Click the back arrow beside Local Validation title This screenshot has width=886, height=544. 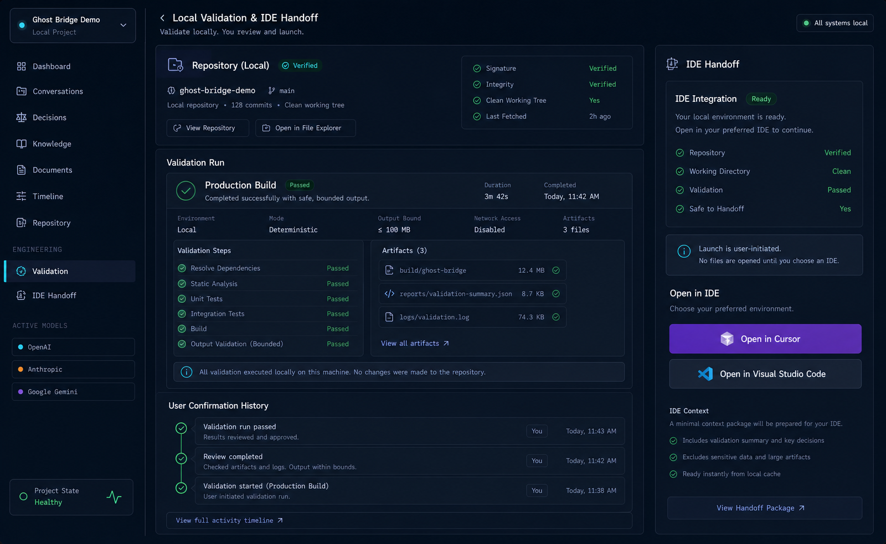point(162,18)
